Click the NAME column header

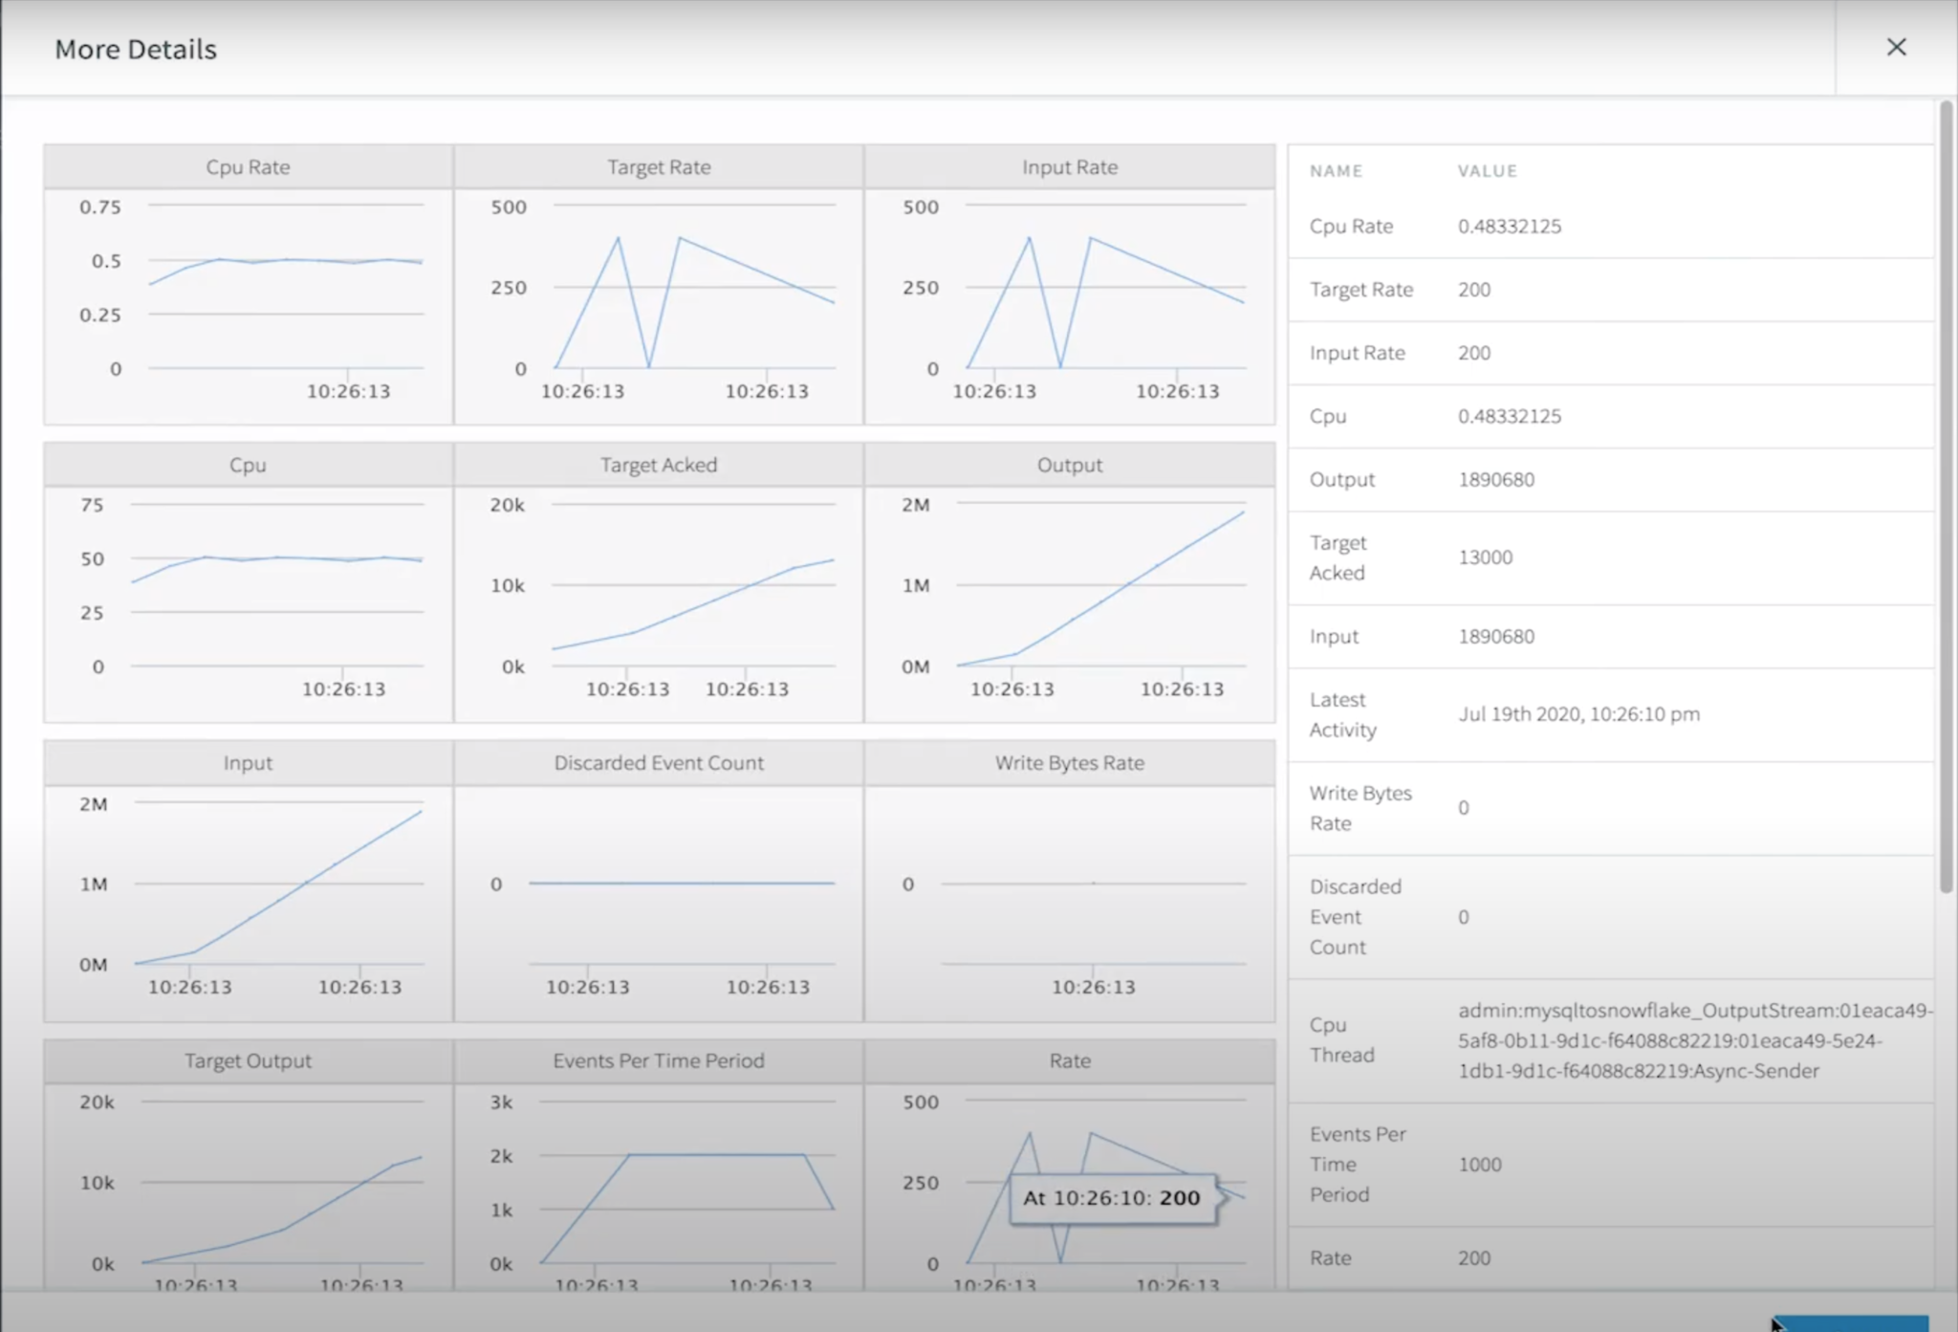point(1336,170)
